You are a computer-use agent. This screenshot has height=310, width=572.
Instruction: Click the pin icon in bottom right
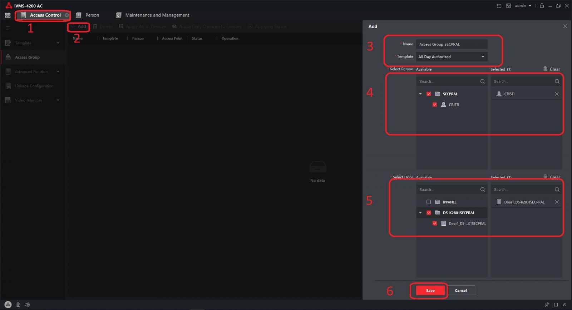click(x=547, y=305)
